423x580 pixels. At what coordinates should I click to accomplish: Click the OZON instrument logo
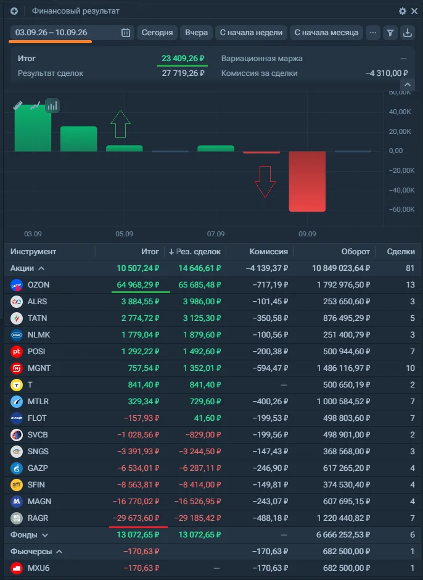pyautogui.click(x=17, y=285)
